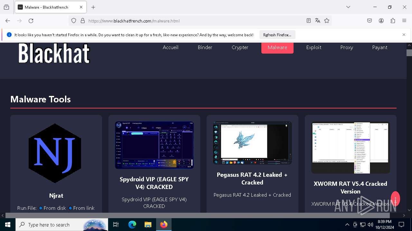Viewport: 412px width, 231px height.
Task: Click XWORM RAT V5.4 Cracked Version heading
Action: pos(351,187)
